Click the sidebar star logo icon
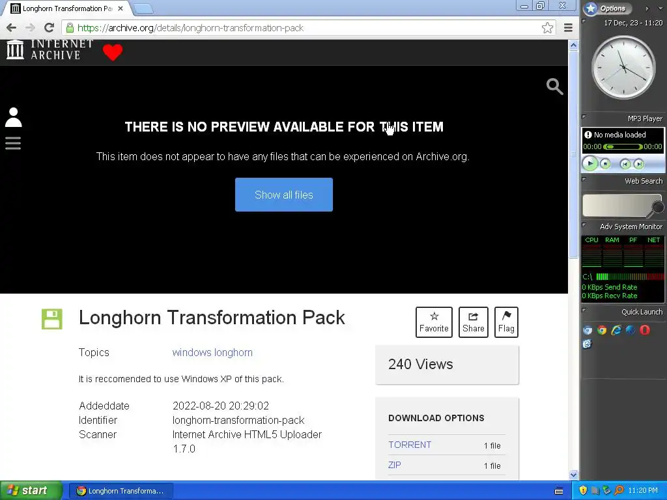Screen dimensions: 667x500 pyautogui.click(x=590, y=8)
